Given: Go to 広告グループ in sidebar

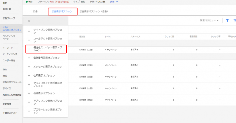Looking at the screenshot, I should point(9,18).
